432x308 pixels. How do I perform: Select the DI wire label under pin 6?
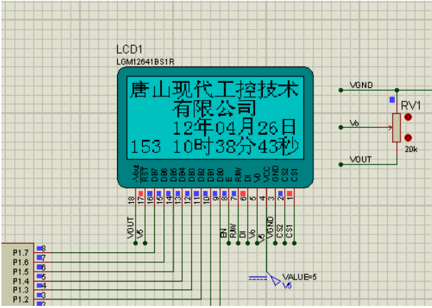pos(243,234)
